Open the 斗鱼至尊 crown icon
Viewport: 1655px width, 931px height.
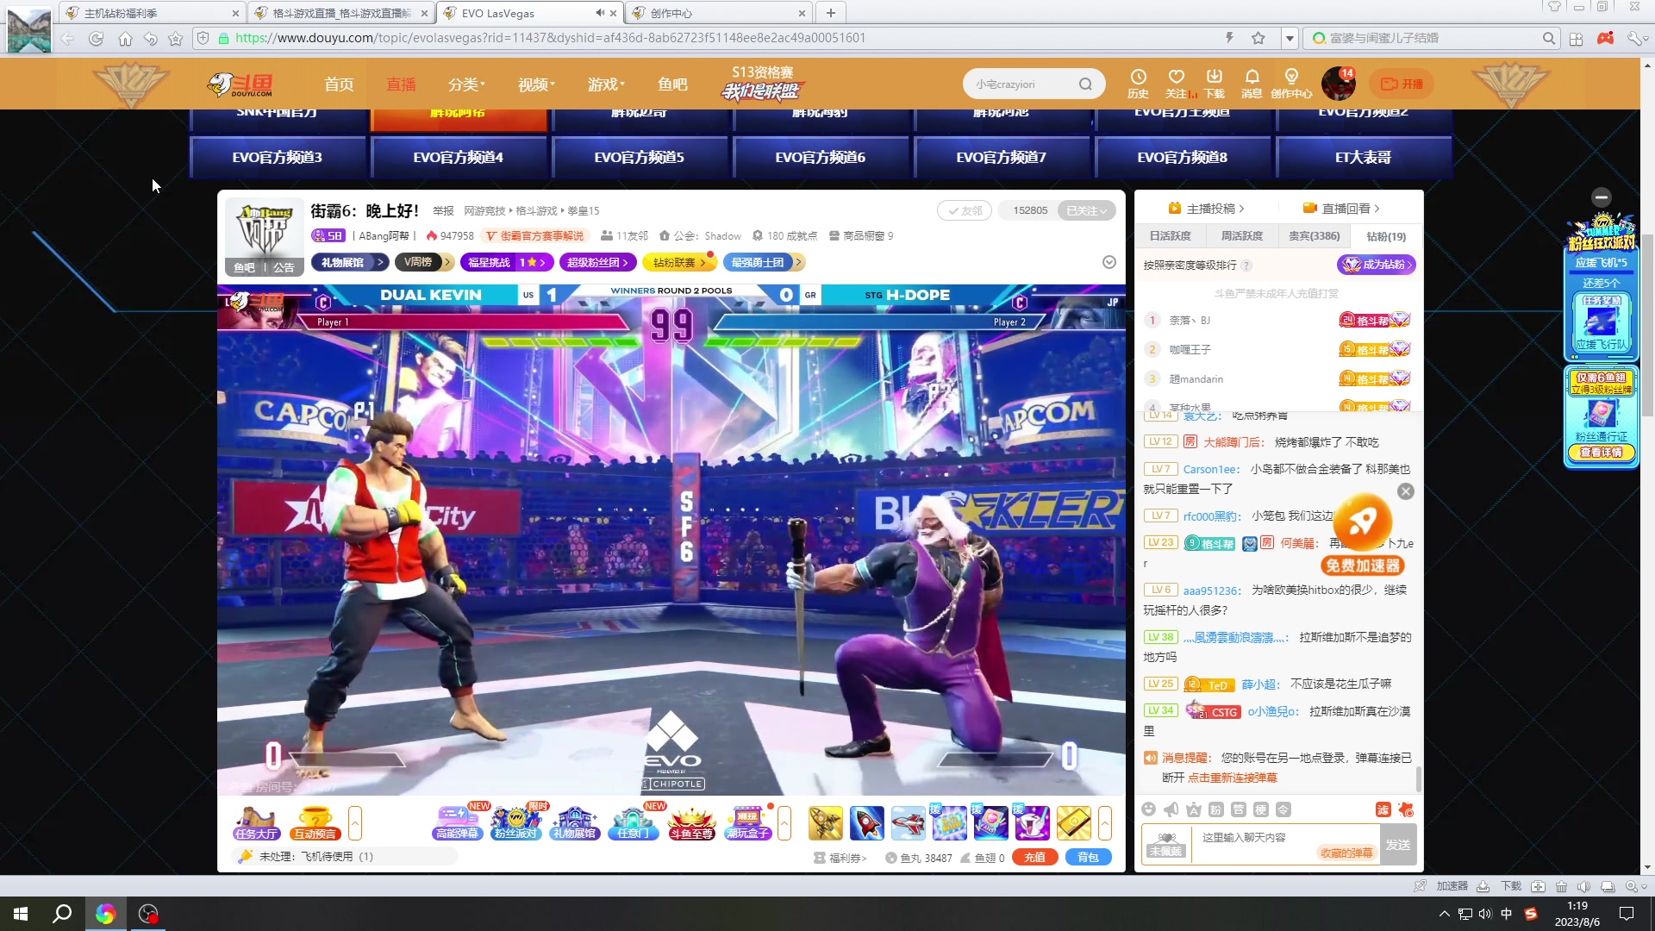(692, 823)
